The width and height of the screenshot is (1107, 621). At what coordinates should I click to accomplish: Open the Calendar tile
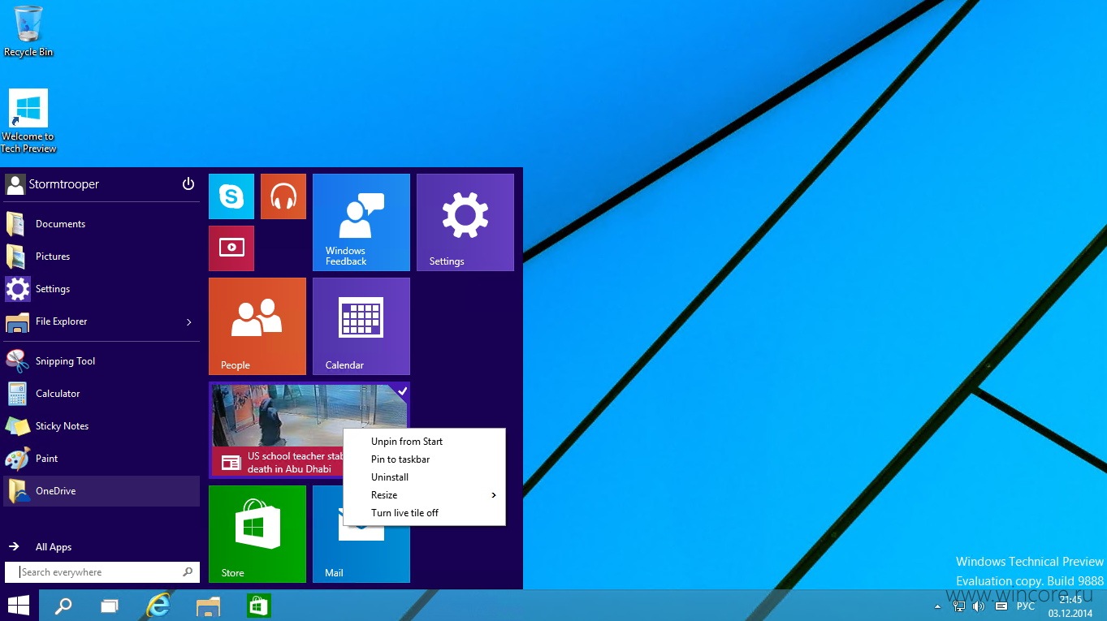coord(361,326)
